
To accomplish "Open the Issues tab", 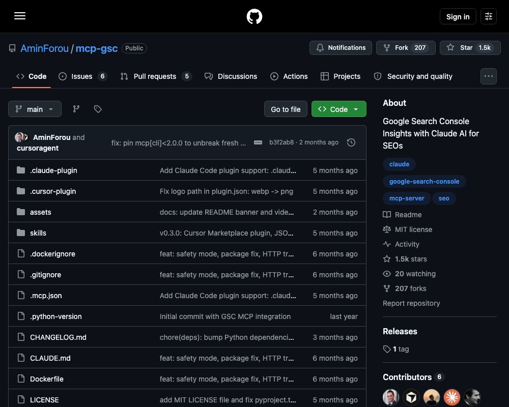I will (x=83, y=76).
